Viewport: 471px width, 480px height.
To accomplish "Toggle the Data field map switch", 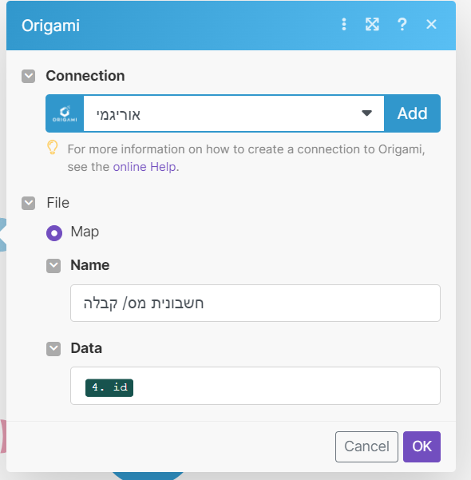I will click(53, 349).
